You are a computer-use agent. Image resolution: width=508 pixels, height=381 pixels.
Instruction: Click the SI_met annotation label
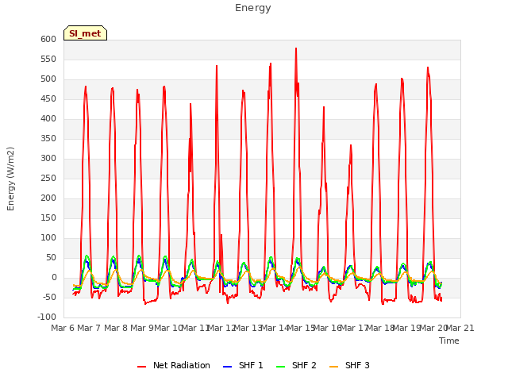coord(85,33)
